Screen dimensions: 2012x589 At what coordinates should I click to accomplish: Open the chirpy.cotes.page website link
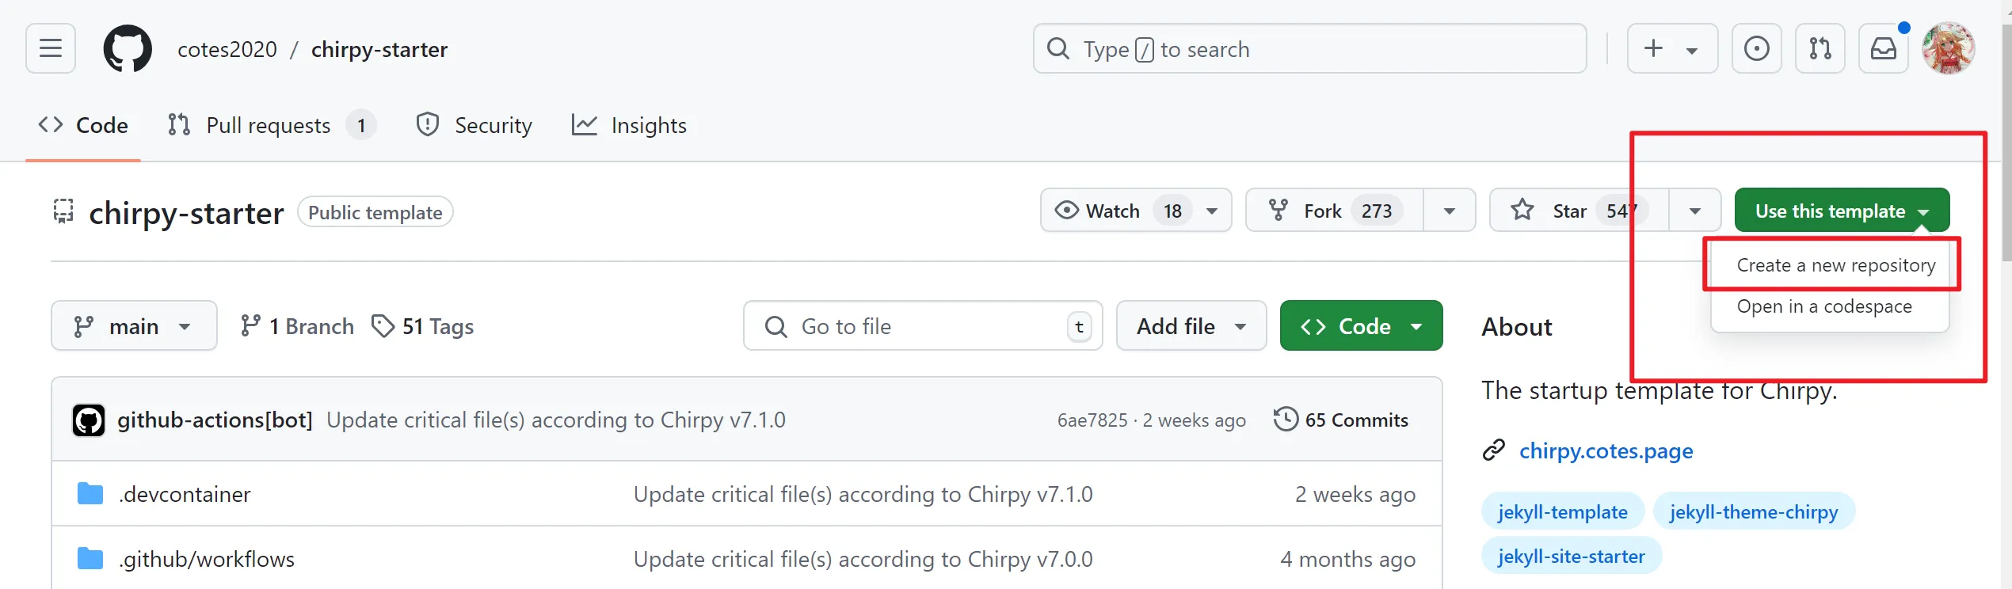[x=1606, y=450]
